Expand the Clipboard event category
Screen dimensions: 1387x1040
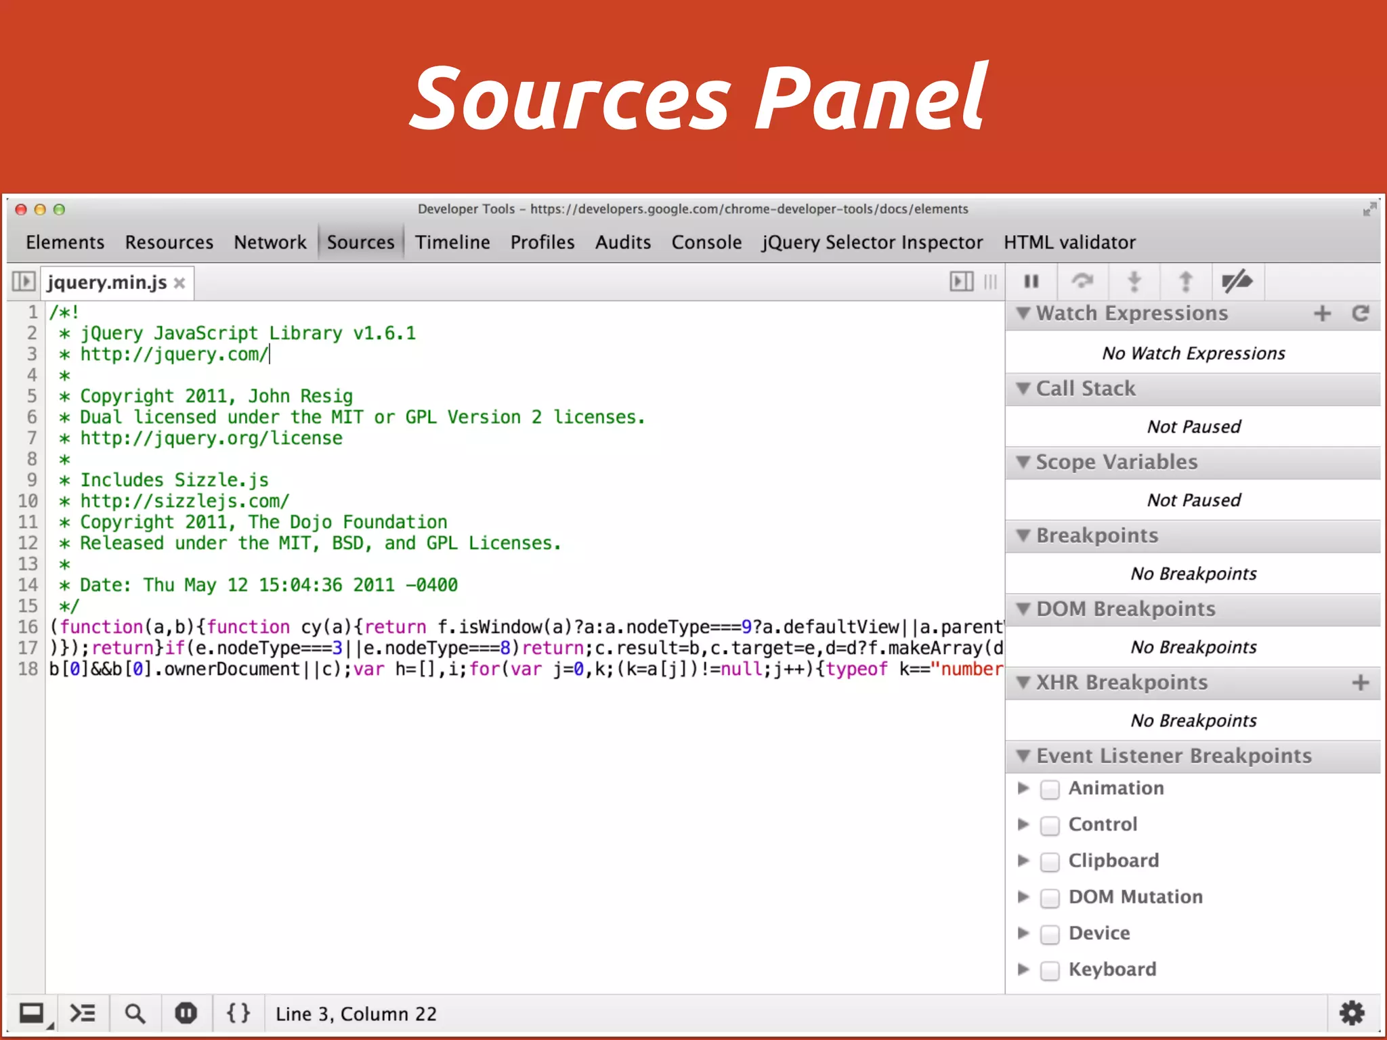1023,861
